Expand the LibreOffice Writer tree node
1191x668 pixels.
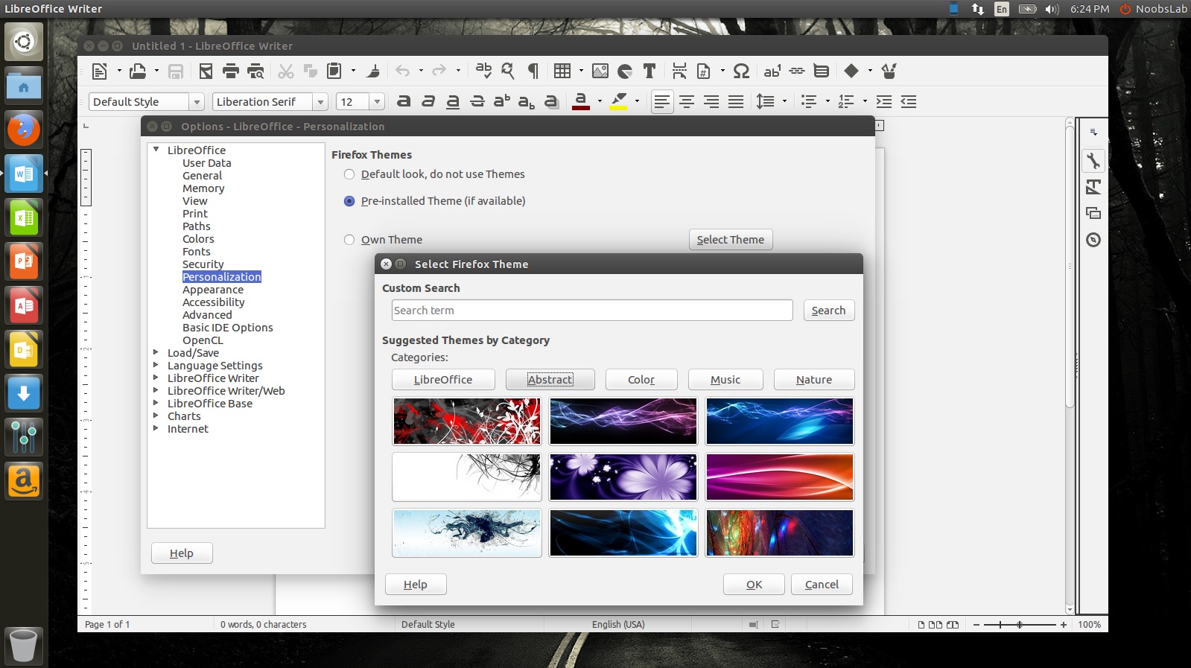pos(156,378)
